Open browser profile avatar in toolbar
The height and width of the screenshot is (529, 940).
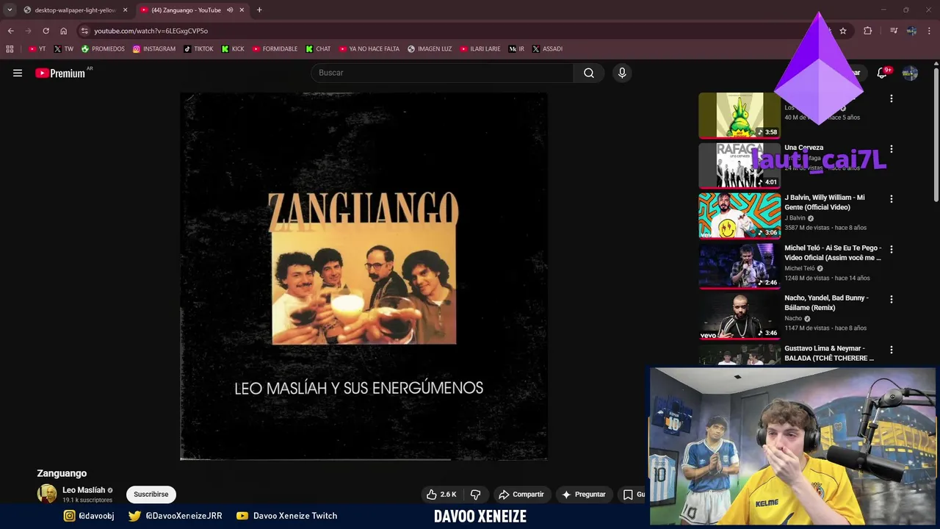click(911, 31)
